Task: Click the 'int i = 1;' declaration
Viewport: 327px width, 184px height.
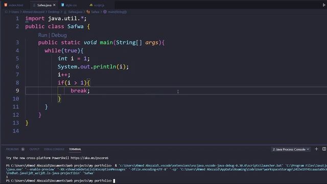Action: point(74,59)
